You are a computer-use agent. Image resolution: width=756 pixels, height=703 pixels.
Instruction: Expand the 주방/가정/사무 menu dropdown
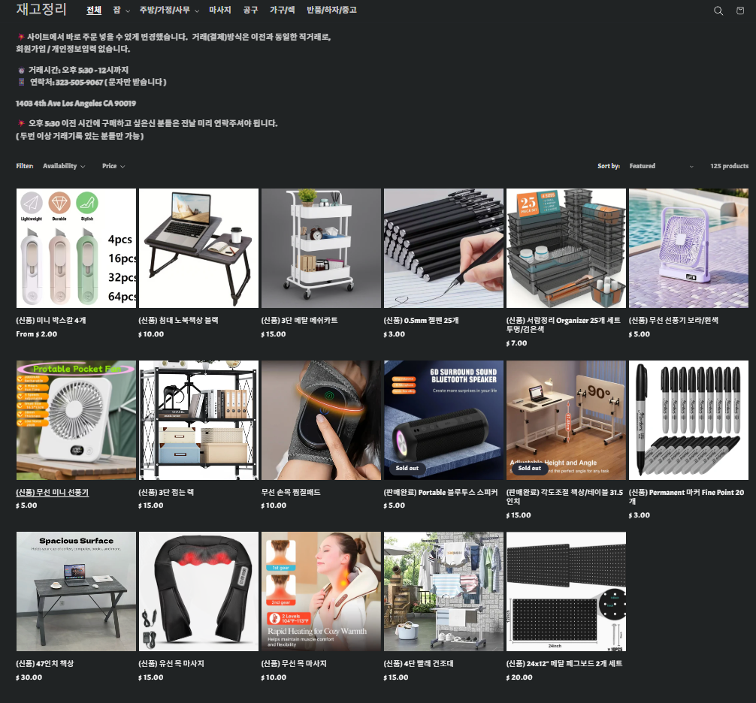169,11
